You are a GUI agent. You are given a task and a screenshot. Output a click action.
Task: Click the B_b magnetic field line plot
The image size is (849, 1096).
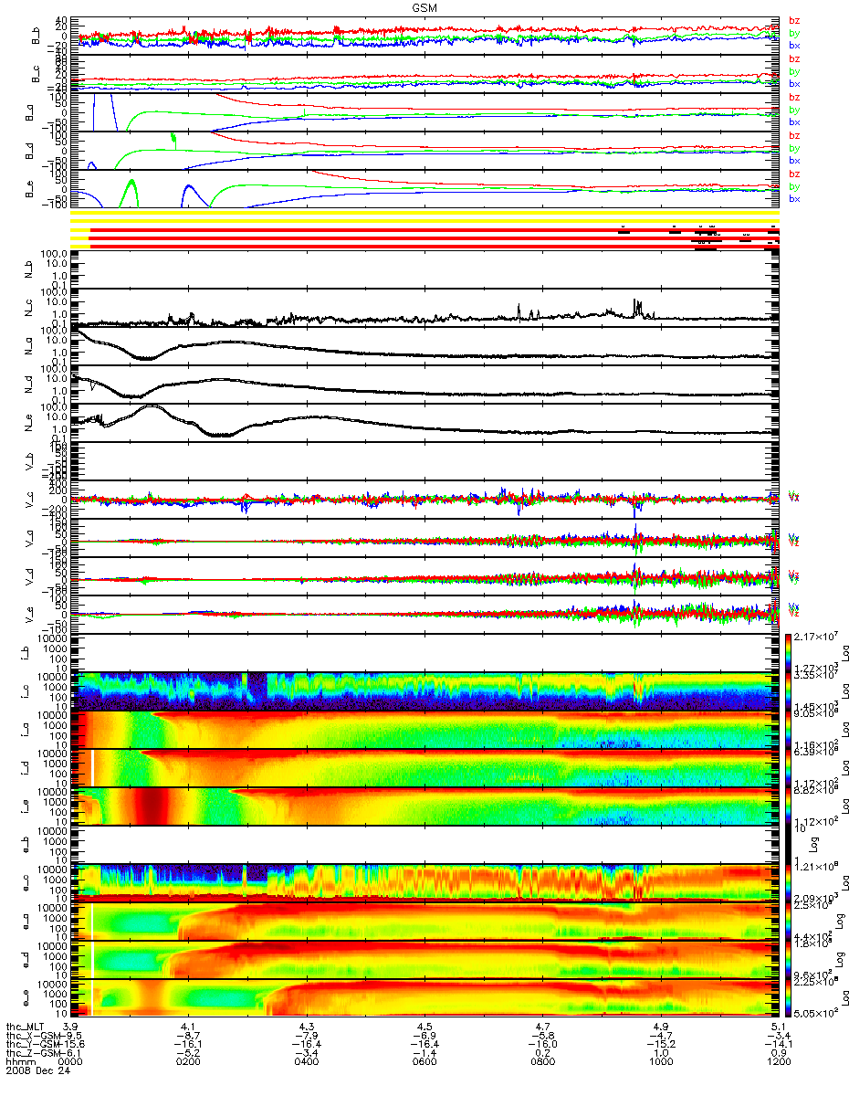(426, 37)
